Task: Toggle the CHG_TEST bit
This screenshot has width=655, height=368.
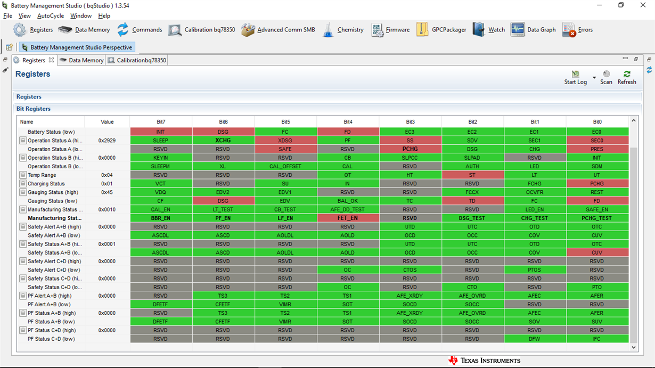Action: (x=535, y=218)
